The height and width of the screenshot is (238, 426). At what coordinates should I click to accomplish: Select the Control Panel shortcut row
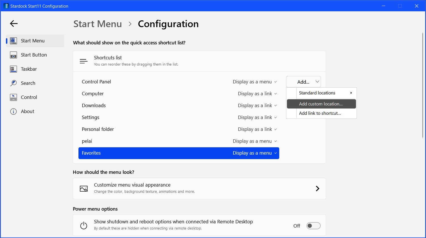click(x=179, y=82)
